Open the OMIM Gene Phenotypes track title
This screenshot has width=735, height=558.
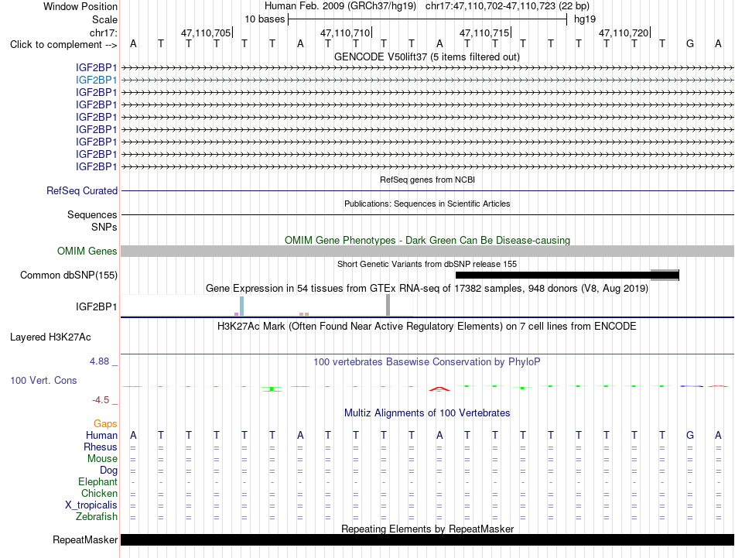tap(427, 240)
